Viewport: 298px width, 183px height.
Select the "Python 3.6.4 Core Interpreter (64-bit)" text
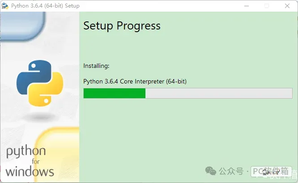(x=135, y=82)
